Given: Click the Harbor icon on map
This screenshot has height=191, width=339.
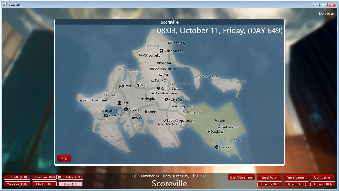Looking at the screenshot, I should [x=217, y=147].
